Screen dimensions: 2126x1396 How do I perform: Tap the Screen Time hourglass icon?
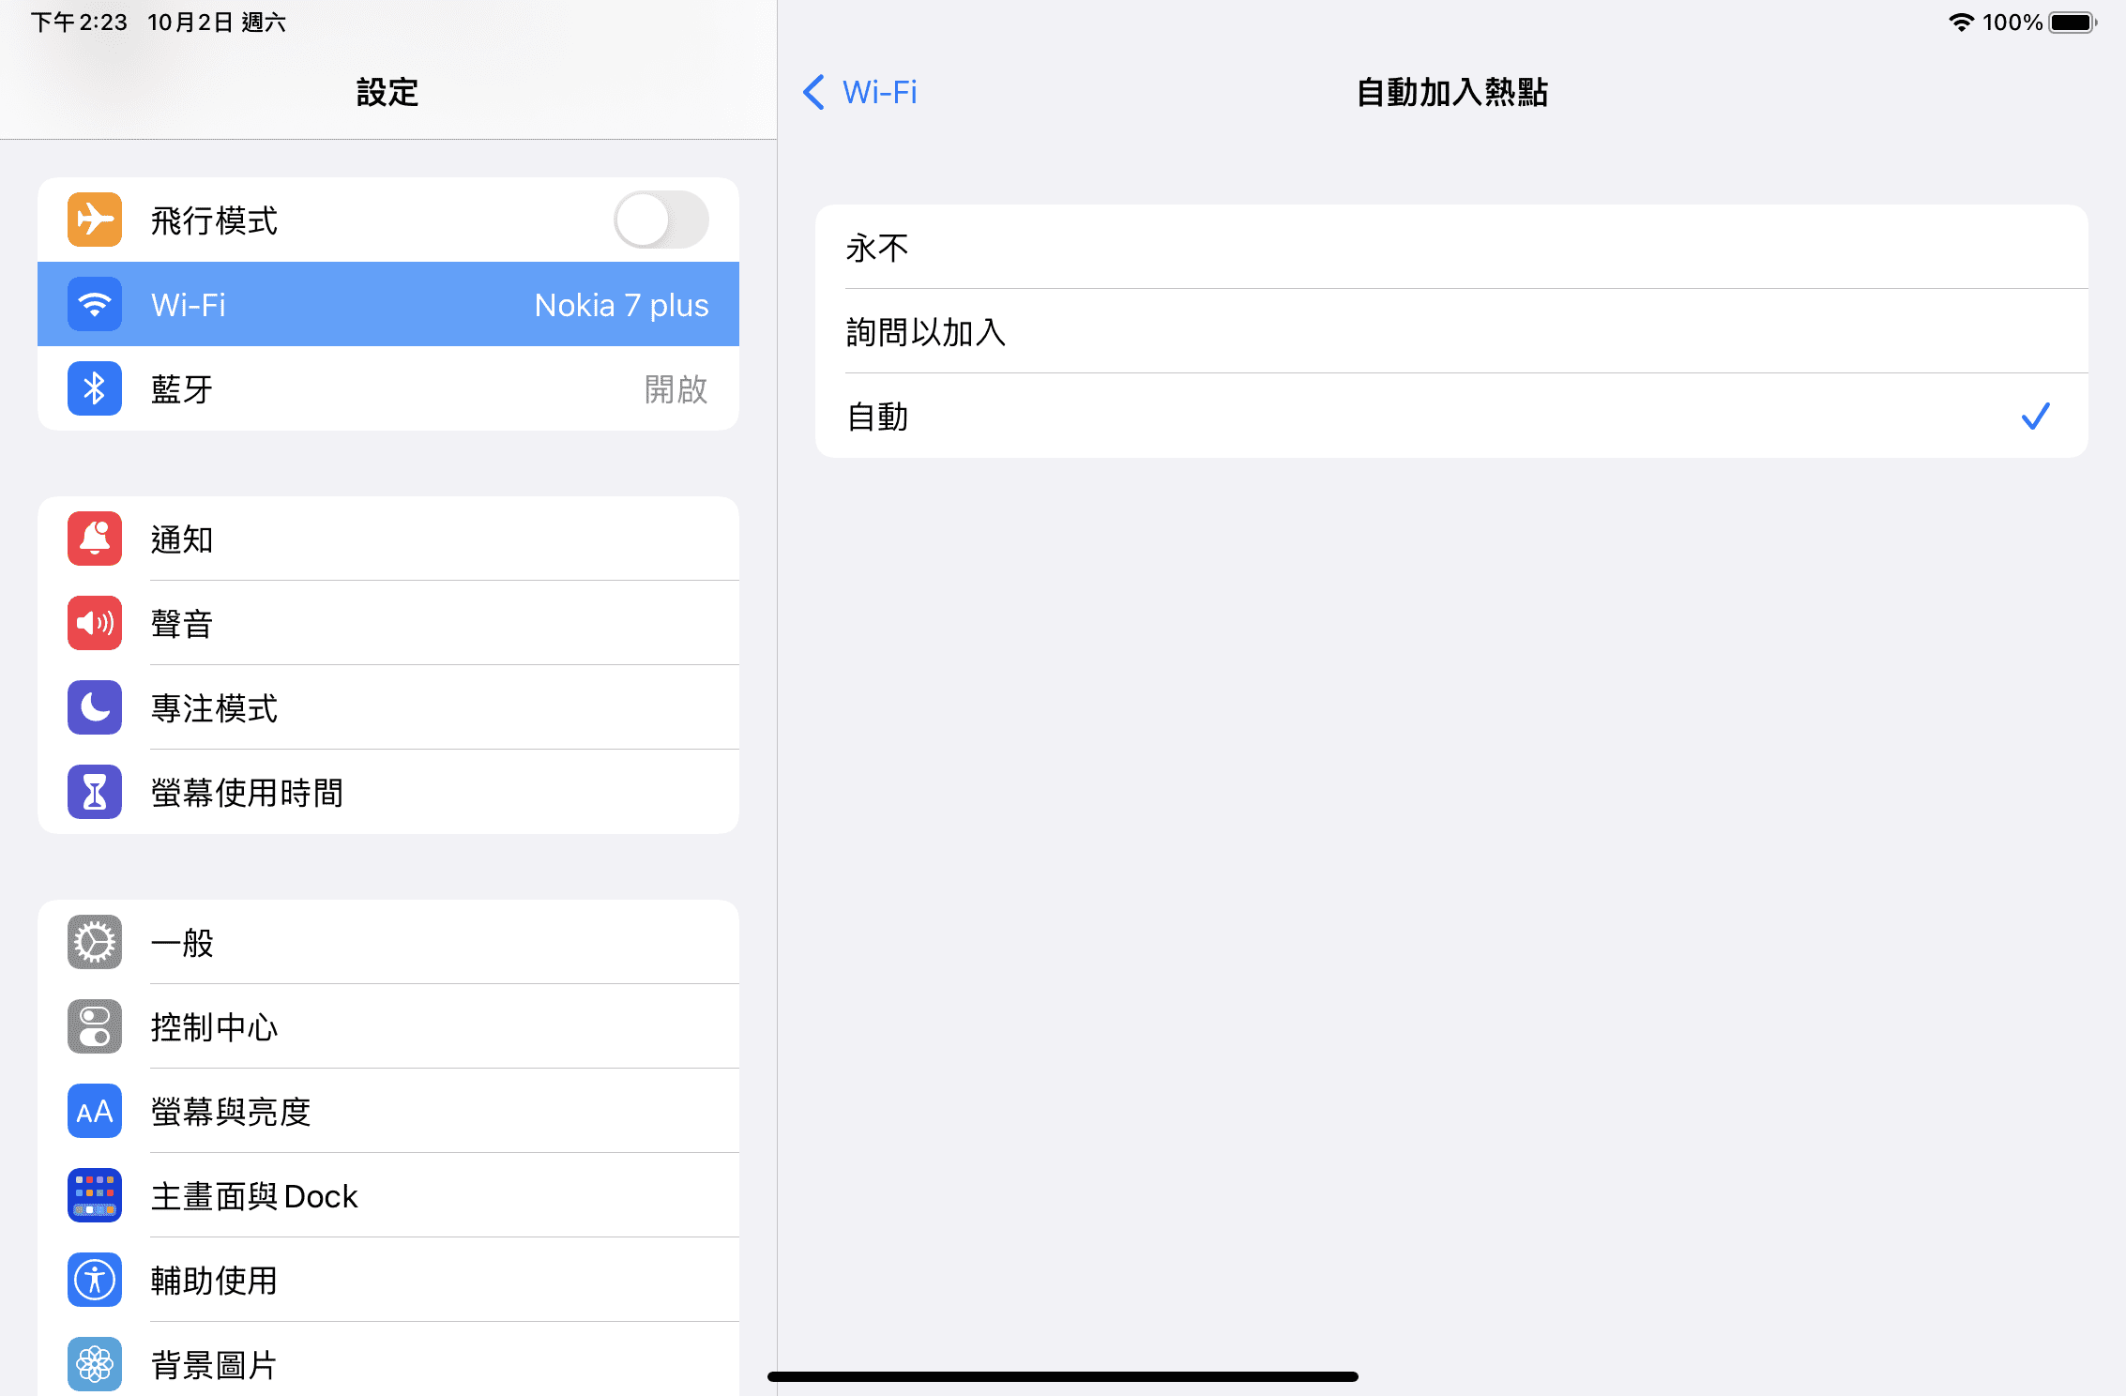coord(95,792)
